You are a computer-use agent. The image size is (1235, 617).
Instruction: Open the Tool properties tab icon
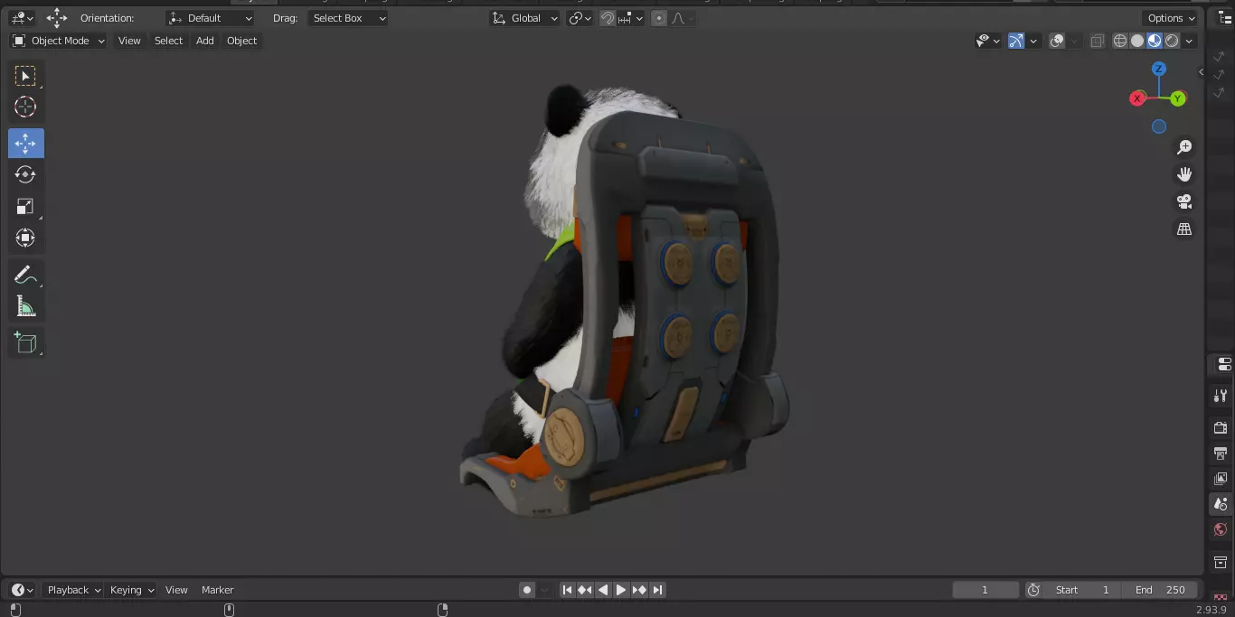(x=1221, y=396)
